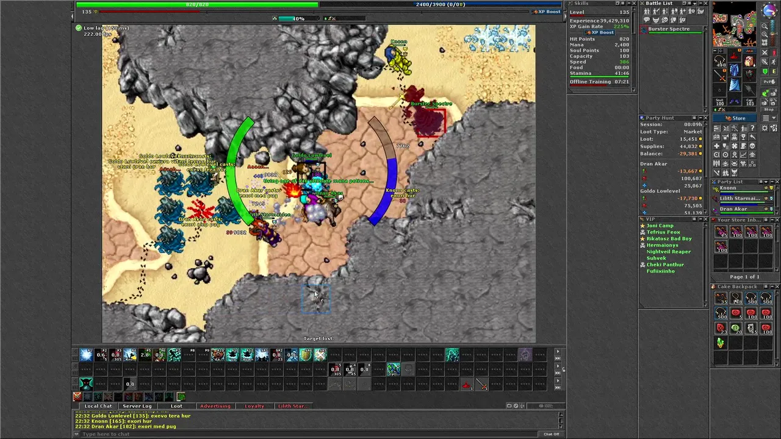Click the backpack equipment slot
Viewport: 781px width, 439px height.
click(749, 61)
